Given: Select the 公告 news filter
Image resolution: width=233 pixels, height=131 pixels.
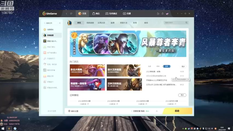Looking at the screenshot, I should coord(167,66).
